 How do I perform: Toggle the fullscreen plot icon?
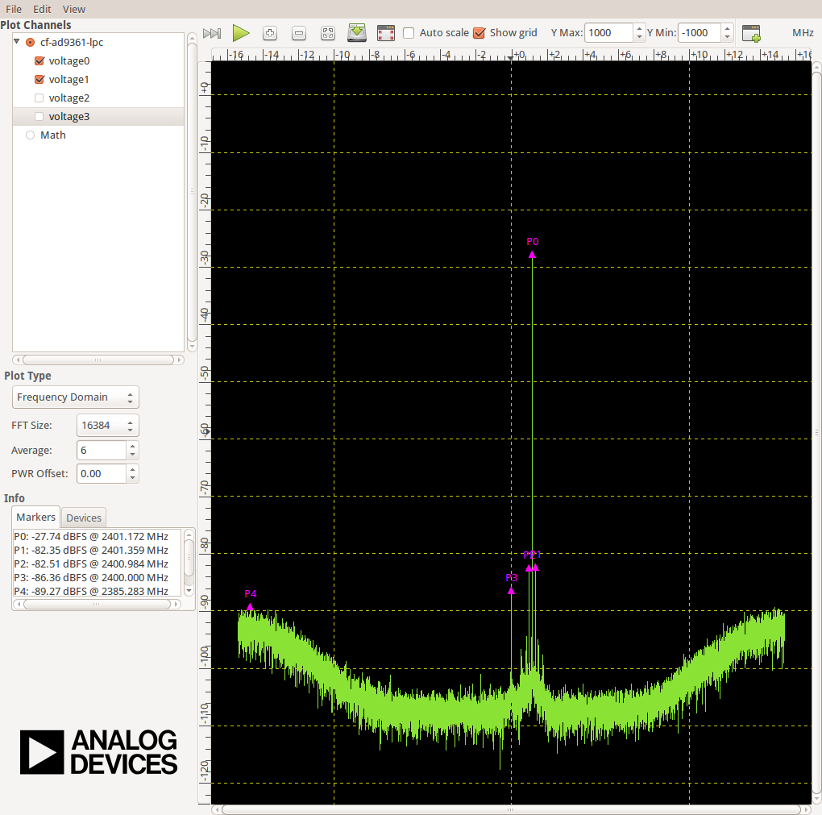tap(386, 33)
